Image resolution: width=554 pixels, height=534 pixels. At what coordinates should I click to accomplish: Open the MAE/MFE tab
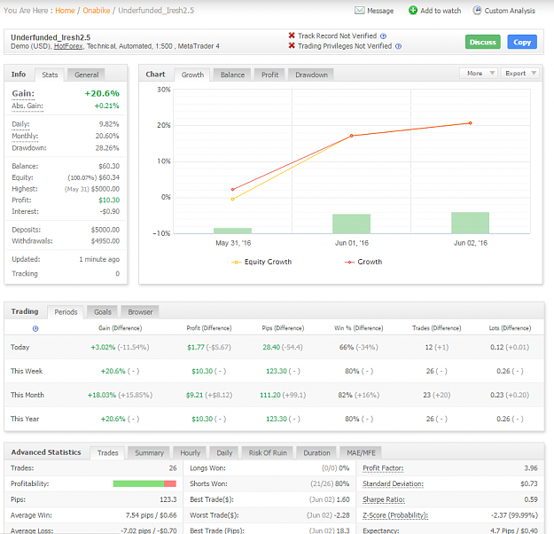[x=361, y=452]
